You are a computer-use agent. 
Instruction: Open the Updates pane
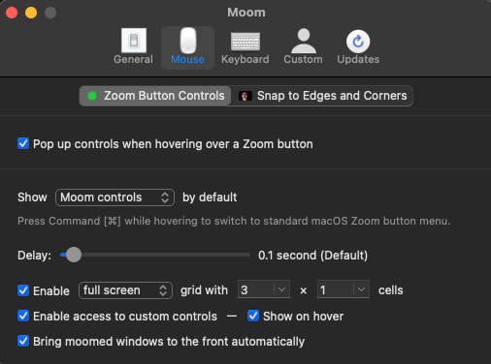click(x=358, y=46)
